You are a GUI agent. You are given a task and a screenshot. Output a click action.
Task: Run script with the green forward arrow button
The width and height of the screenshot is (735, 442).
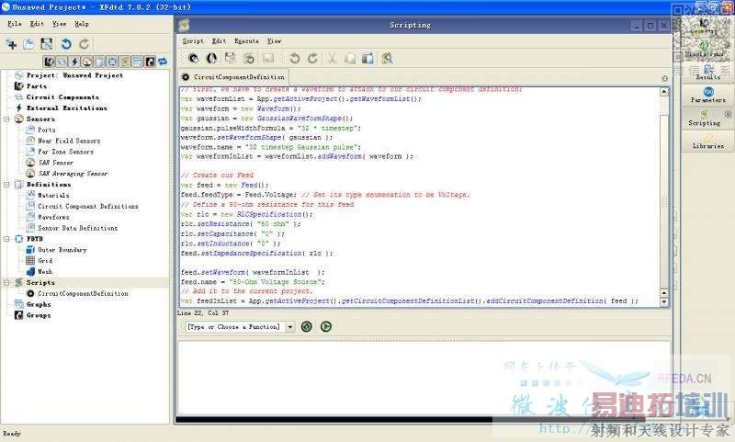[x=326, y=327]
